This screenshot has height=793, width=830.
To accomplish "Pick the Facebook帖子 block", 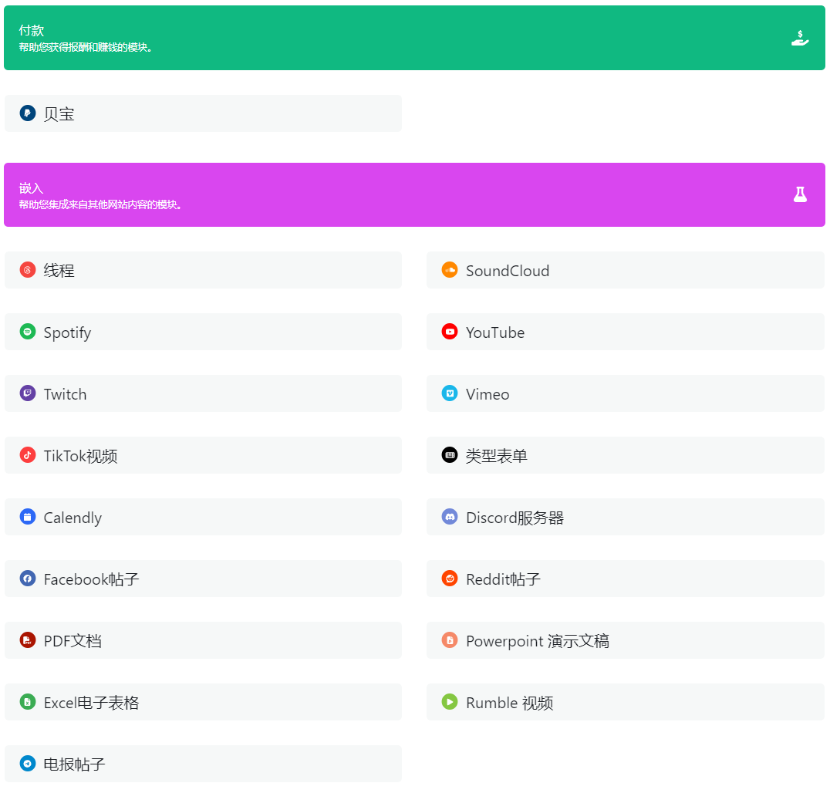I will [203, 579].
